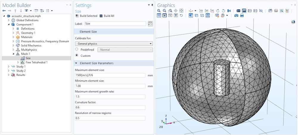298x135 pixels.
Task: Click the Collapse All icon in Model Builder
Action: pyautogui.click(x=36, y=11)
